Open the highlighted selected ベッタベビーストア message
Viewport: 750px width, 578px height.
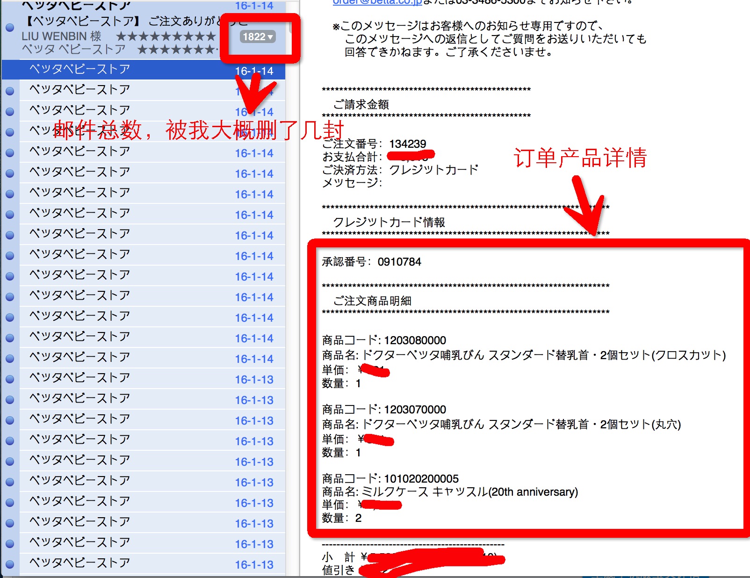tap(144, 69)
